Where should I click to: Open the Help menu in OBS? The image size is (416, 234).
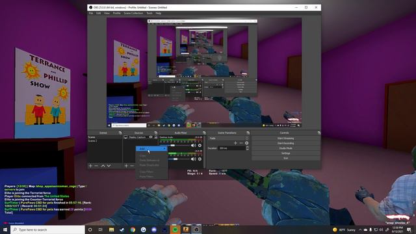159,13
